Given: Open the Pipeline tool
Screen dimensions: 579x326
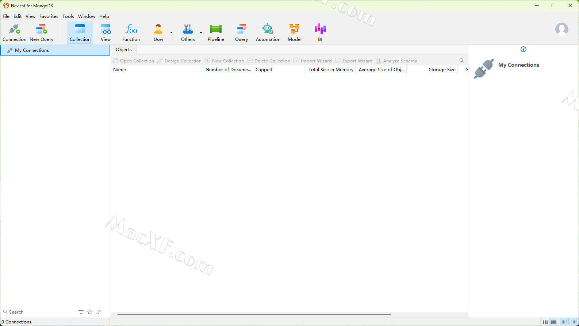Looking at the screenshot, I should [x=216, y=29].
